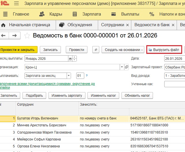This screenshot has width=185, height=152.
Task: Click bank cell 044525187, Банк ВТБ
Action: (157, 118)
